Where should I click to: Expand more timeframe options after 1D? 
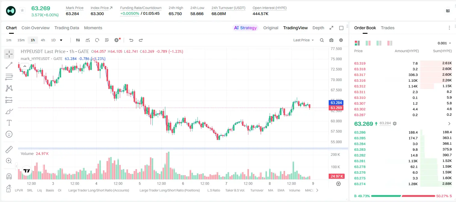[x=61, y=40]
